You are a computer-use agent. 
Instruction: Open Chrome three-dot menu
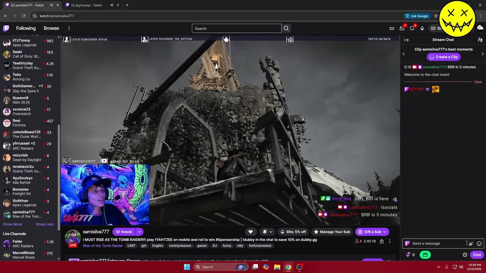point(481,16)
